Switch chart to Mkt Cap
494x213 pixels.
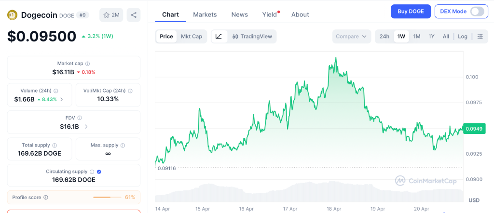click(x=192, y=37)
